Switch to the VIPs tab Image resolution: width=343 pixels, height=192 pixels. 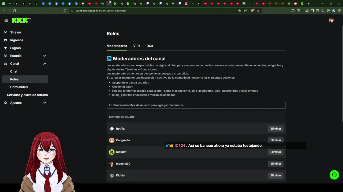coord(137,46)
